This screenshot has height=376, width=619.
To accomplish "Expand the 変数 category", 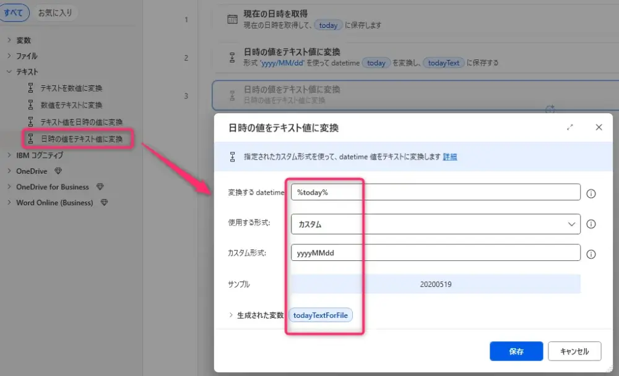I will (x=9, y=40).
